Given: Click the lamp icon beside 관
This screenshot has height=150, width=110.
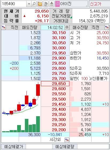Looking at the screenshot, I should tap(52, 4).
